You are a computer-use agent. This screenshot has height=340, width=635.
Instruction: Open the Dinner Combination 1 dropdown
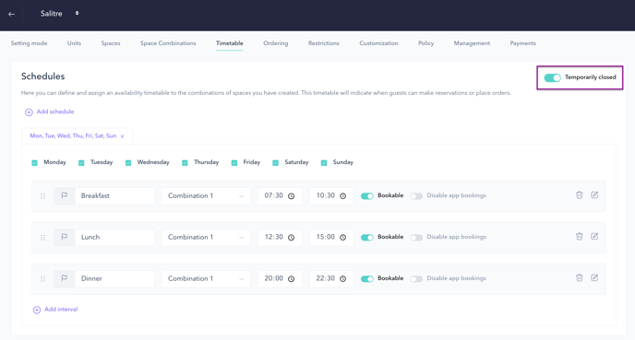[206, 278]
